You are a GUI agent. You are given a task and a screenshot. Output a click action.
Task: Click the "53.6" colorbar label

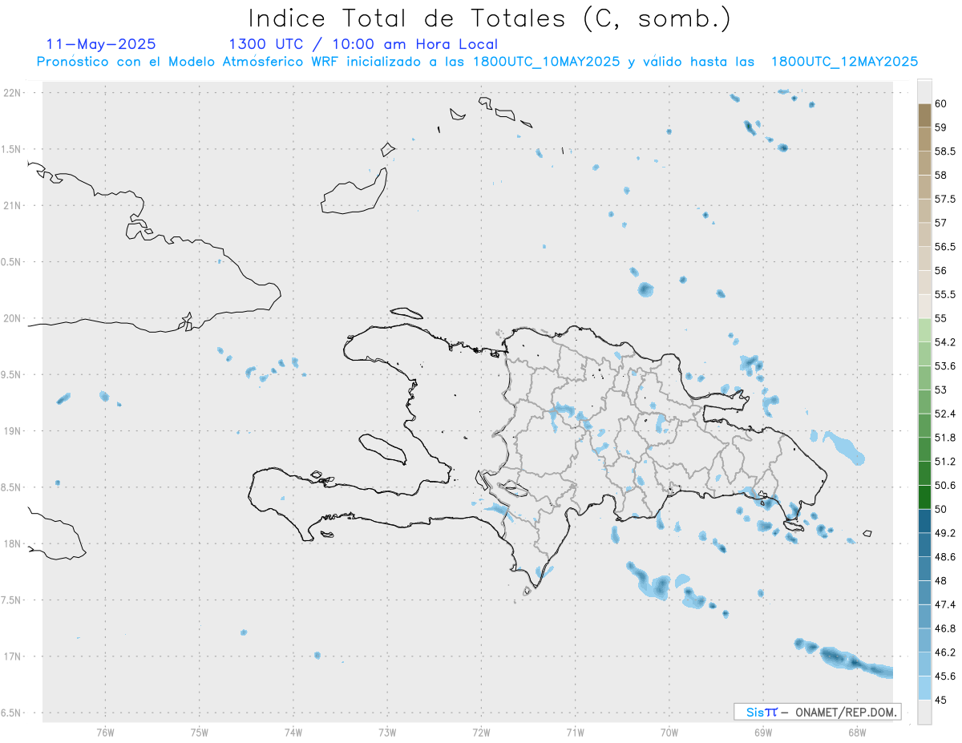pyautogui.click(x=944, y=366)
